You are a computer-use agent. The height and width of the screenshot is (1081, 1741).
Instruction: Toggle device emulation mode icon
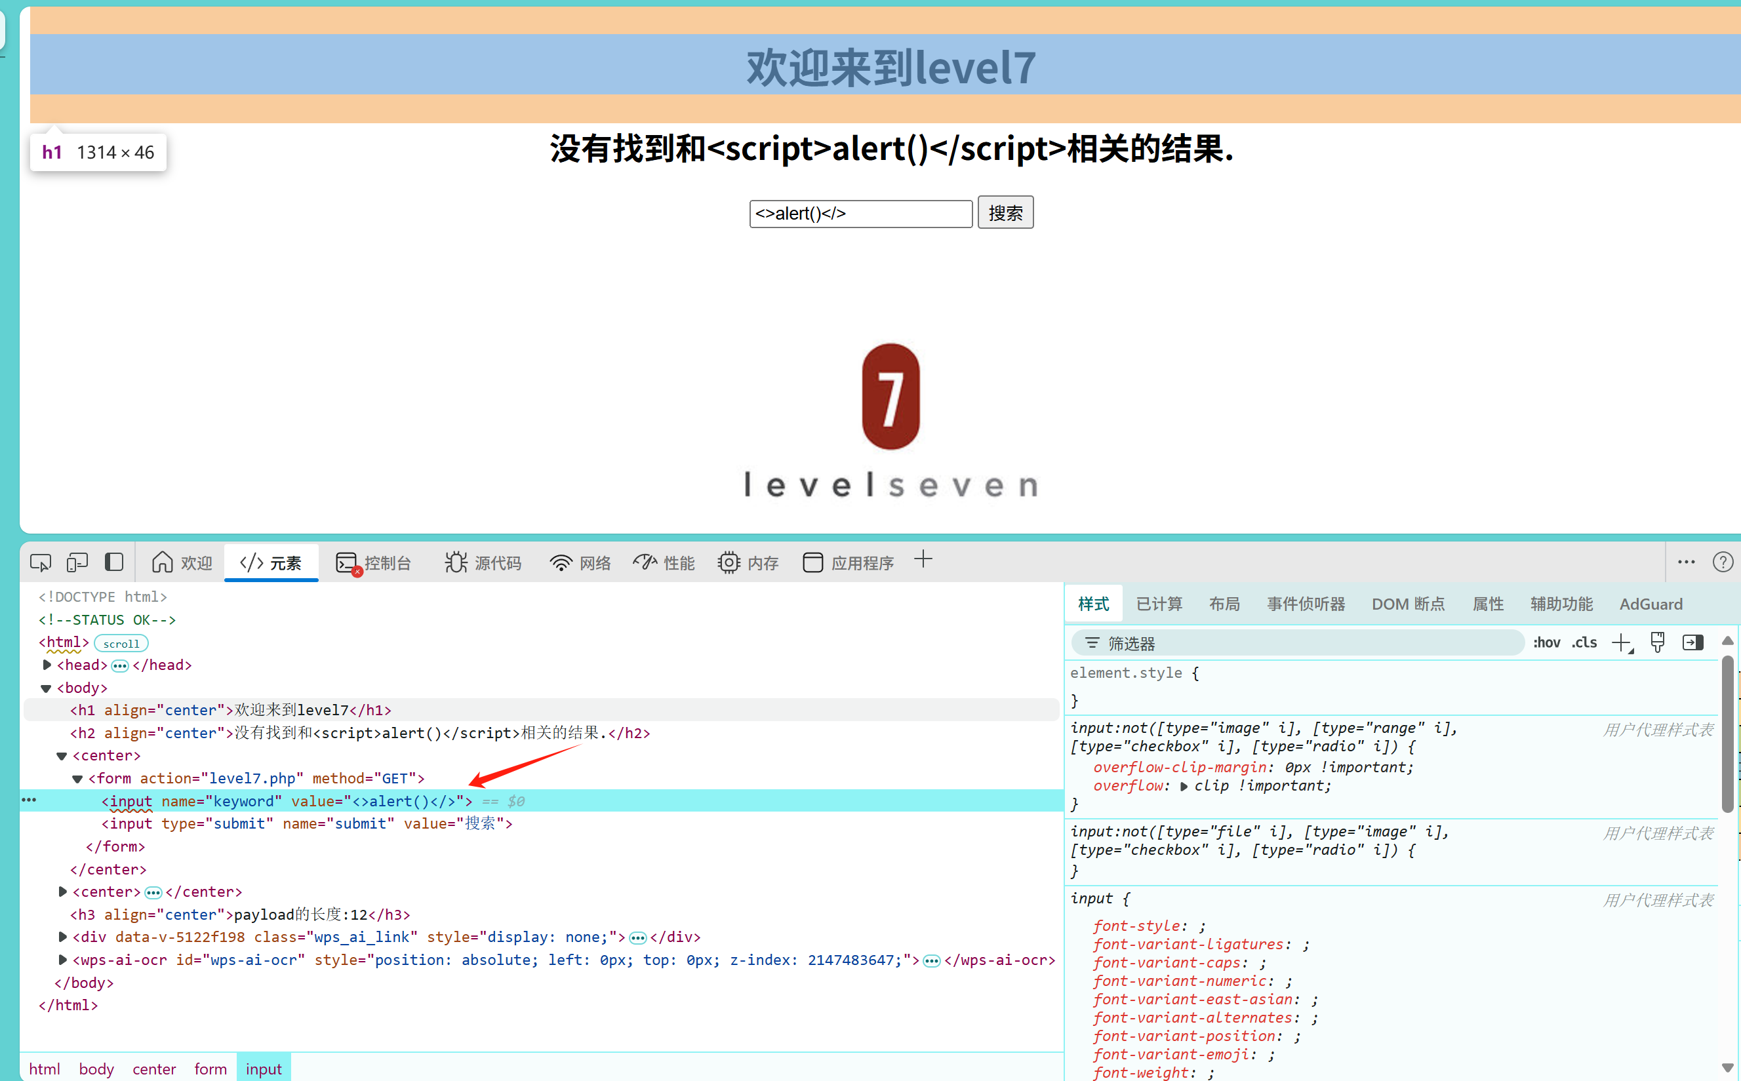77,562
